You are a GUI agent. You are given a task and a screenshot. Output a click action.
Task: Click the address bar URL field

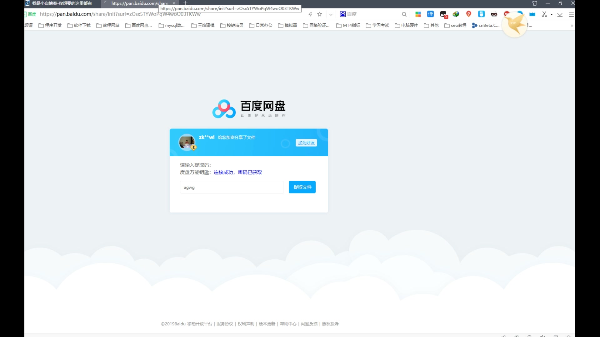172,14
